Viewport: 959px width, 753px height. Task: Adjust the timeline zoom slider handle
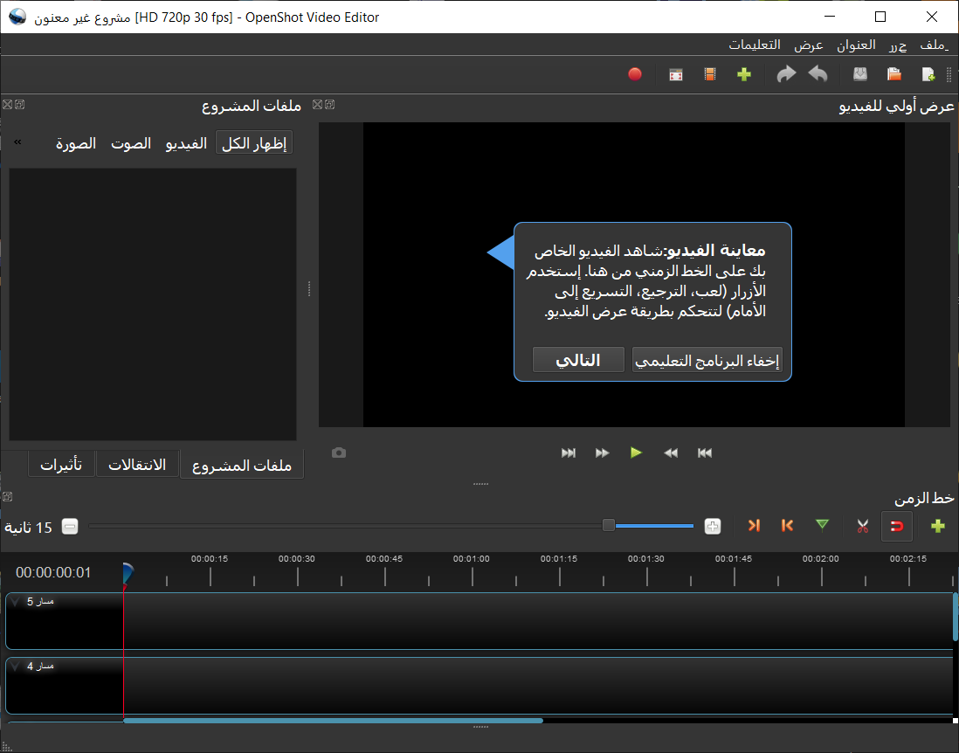608,526
